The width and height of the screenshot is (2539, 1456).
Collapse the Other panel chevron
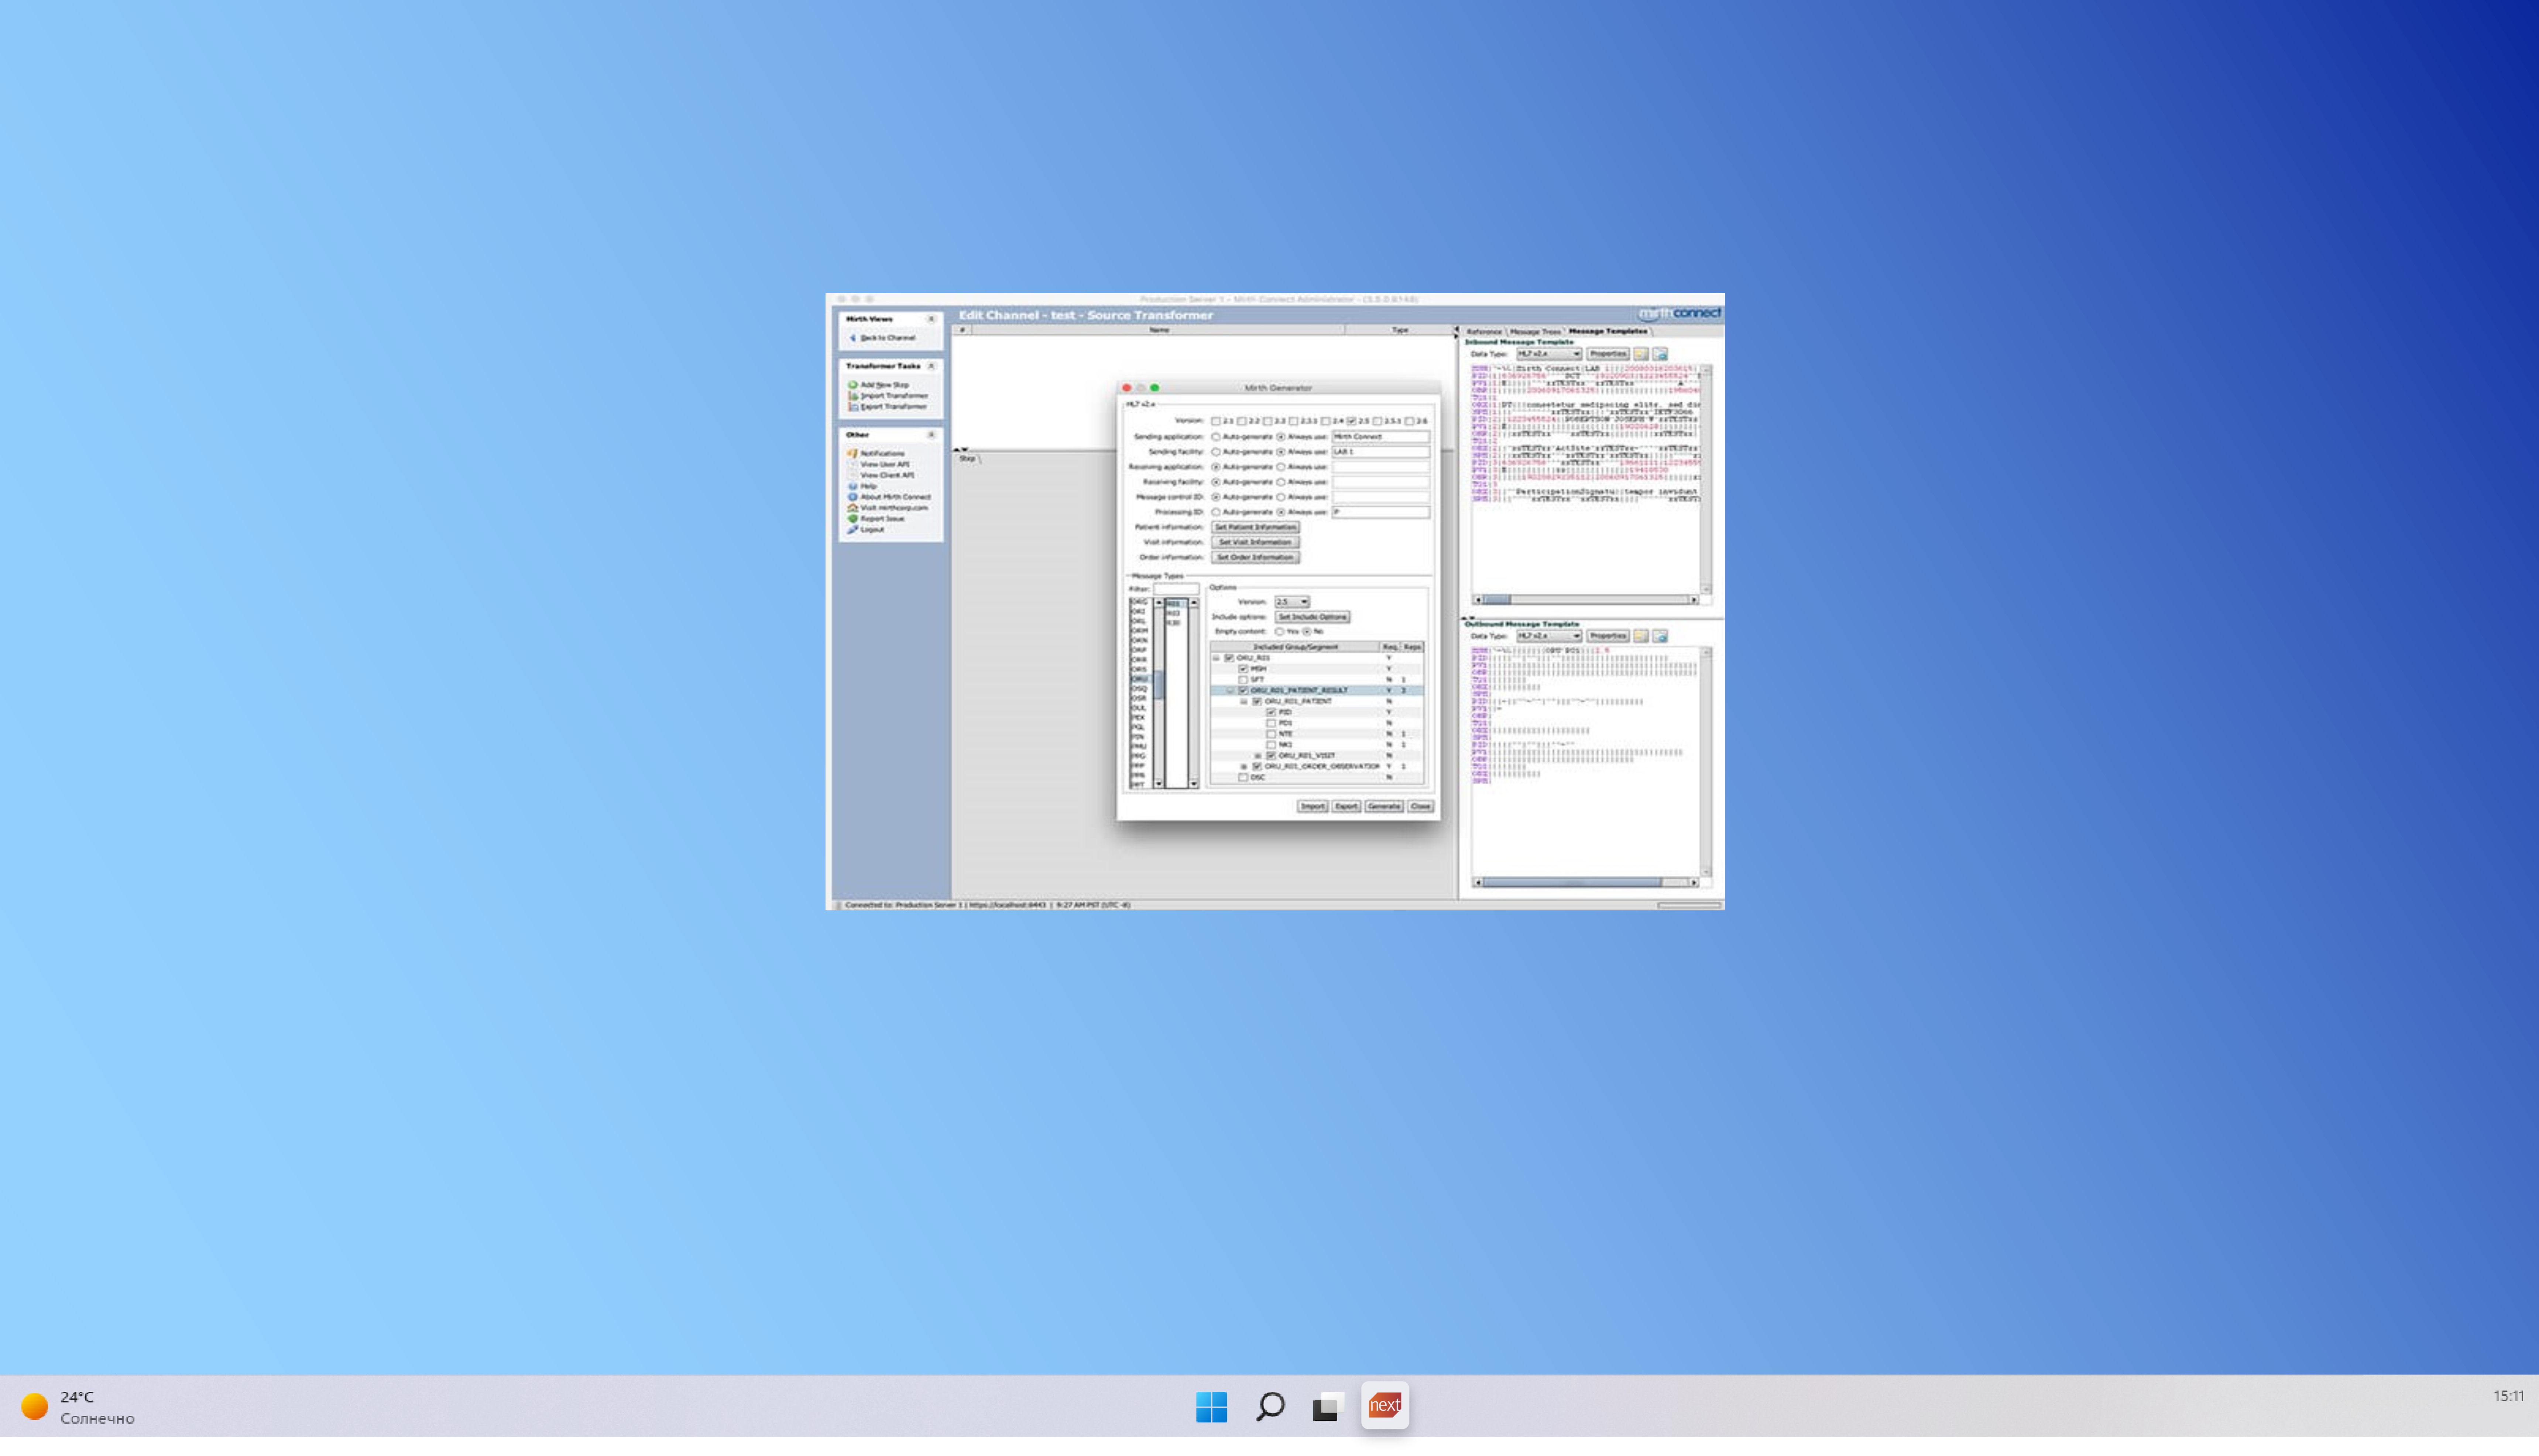[x=931, y=435]
